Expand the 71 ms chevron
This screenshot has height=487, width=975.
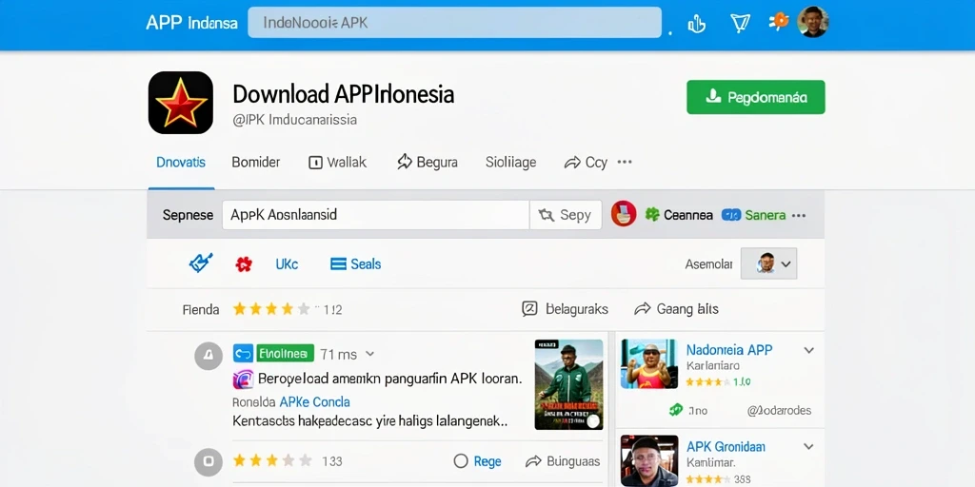click(370, 354)
